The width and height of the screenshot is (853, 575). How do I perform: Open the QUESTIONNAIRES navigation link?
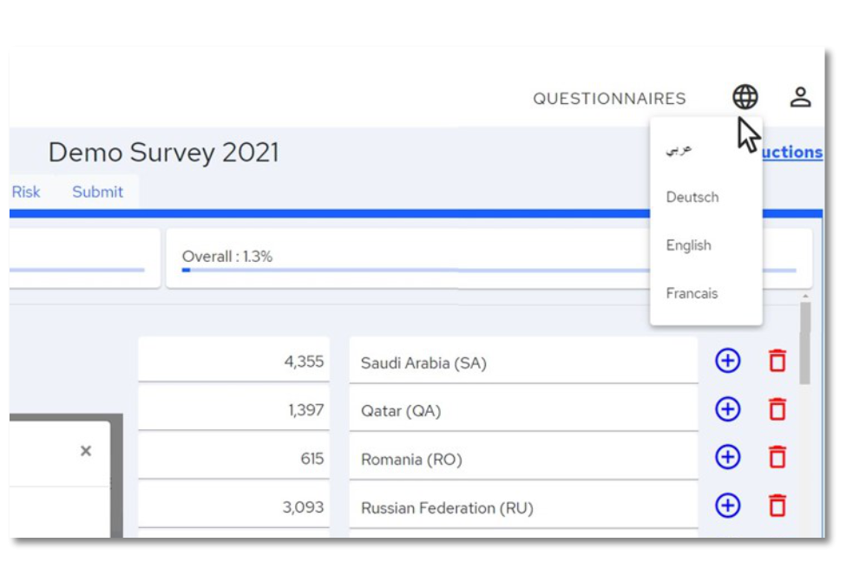(x=609, y=99)
